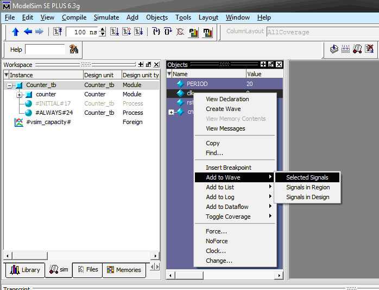Expand the counter instance node
Viewport: 379px width, 290px height.
tap(20, 95)
